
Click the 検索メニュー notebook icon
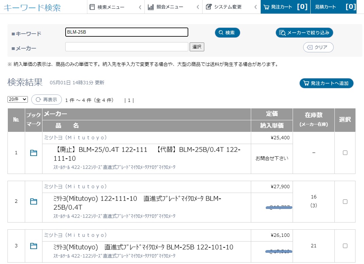92,7
